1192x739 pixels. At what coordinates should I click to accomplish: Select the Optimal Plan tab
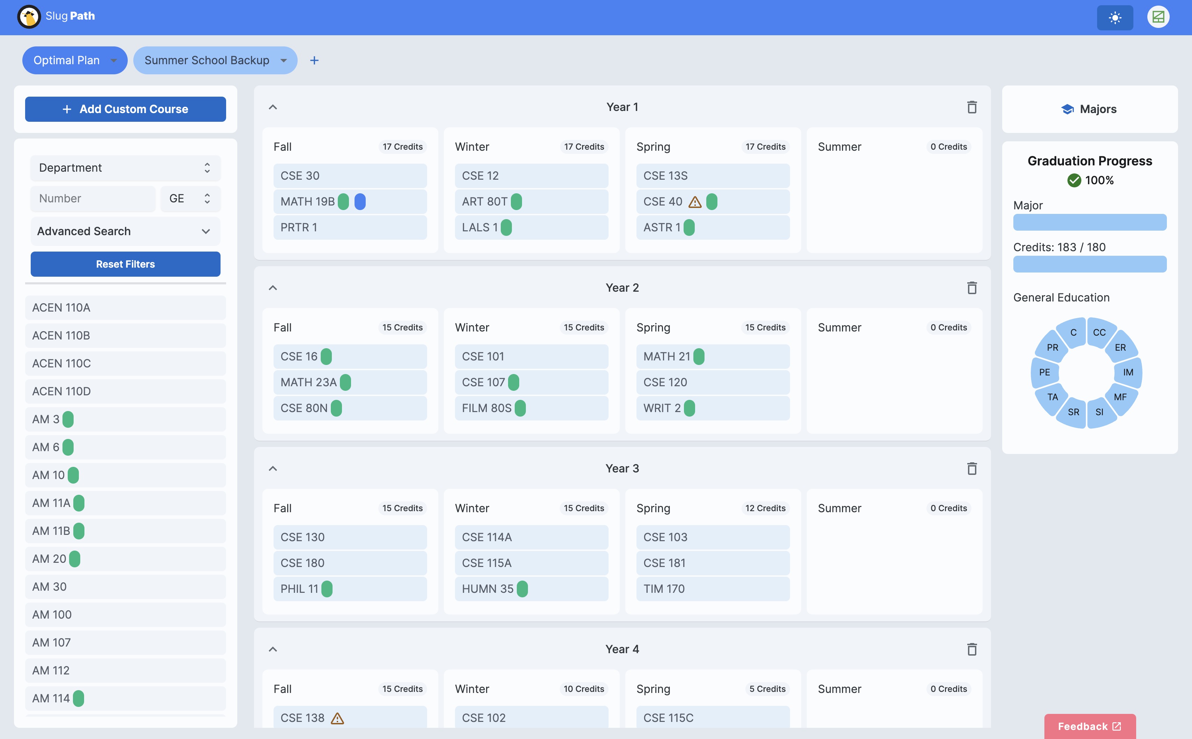click(x=66, y=61)
